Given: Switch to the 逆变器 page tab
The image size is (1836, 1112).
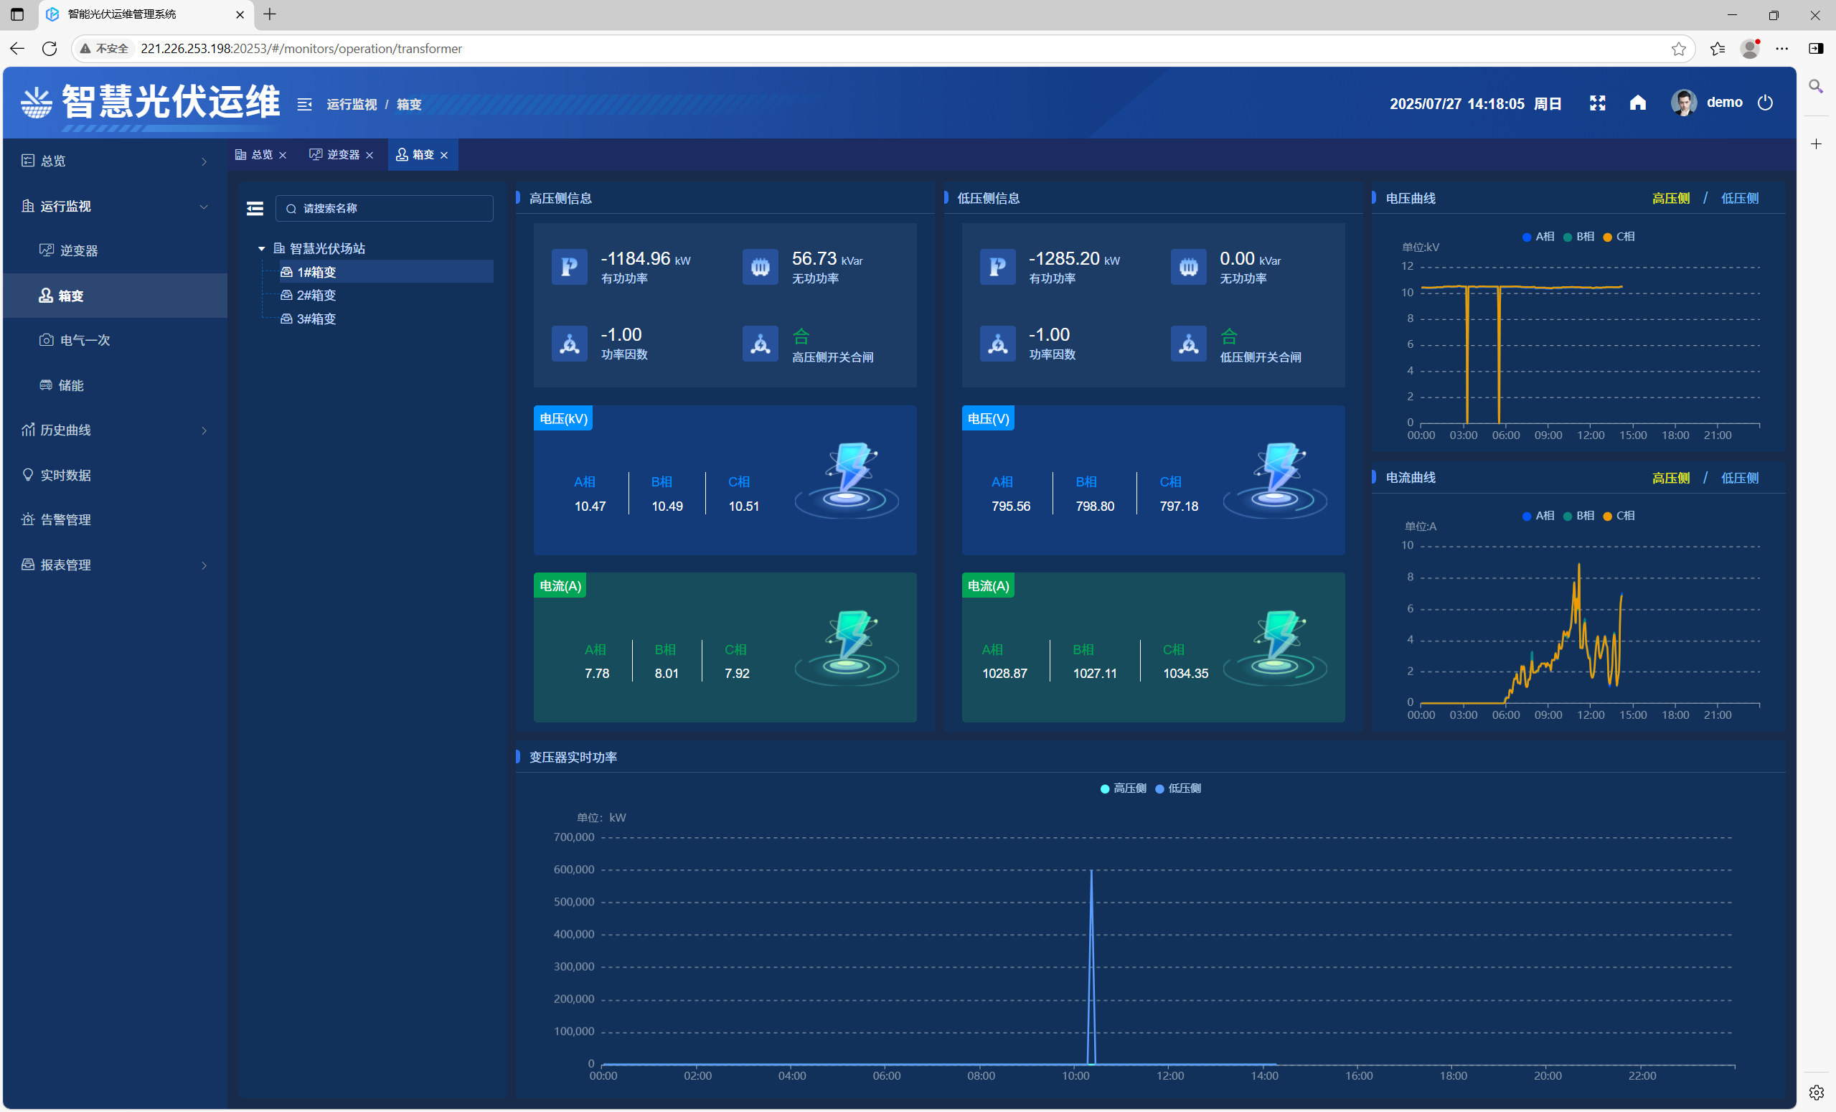Looking at the screenshot, I should pyautogui.click(x=342, y=154).
